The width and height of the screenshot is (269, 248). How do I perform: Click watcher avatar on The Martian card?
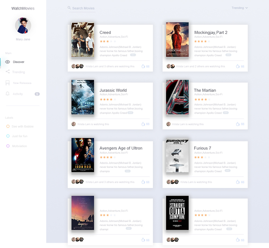point(169,124)
